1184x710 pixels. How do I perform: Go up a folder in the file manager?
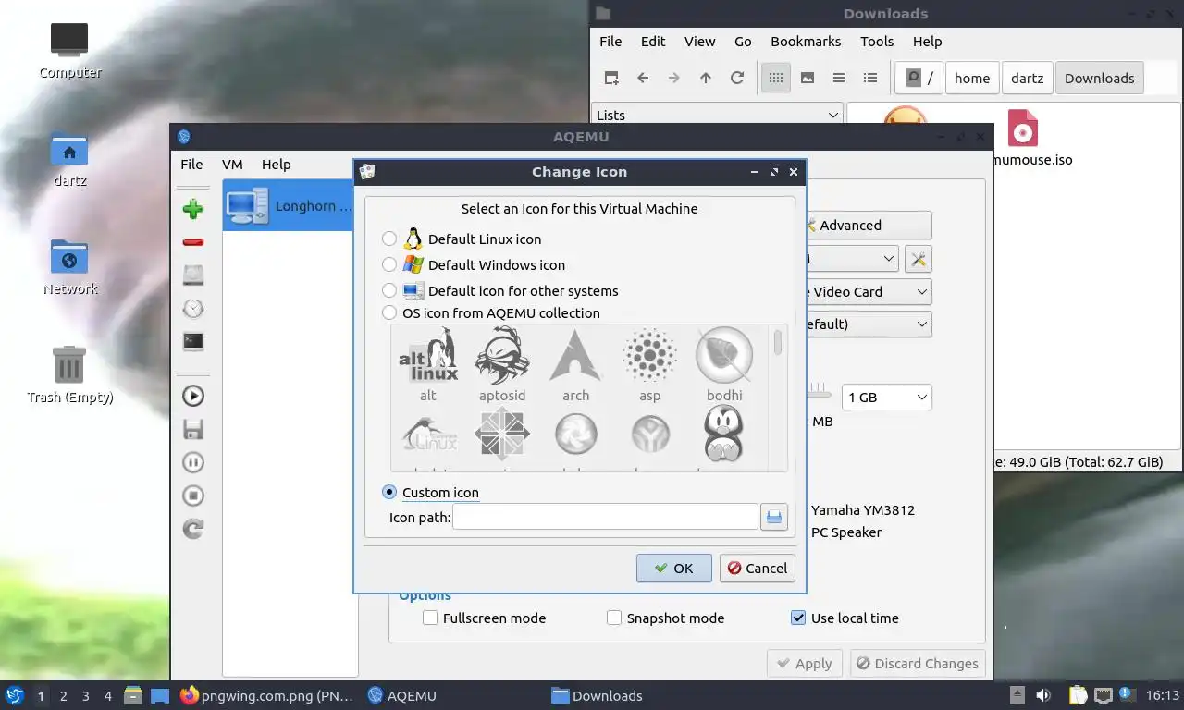tap(706, 78)
